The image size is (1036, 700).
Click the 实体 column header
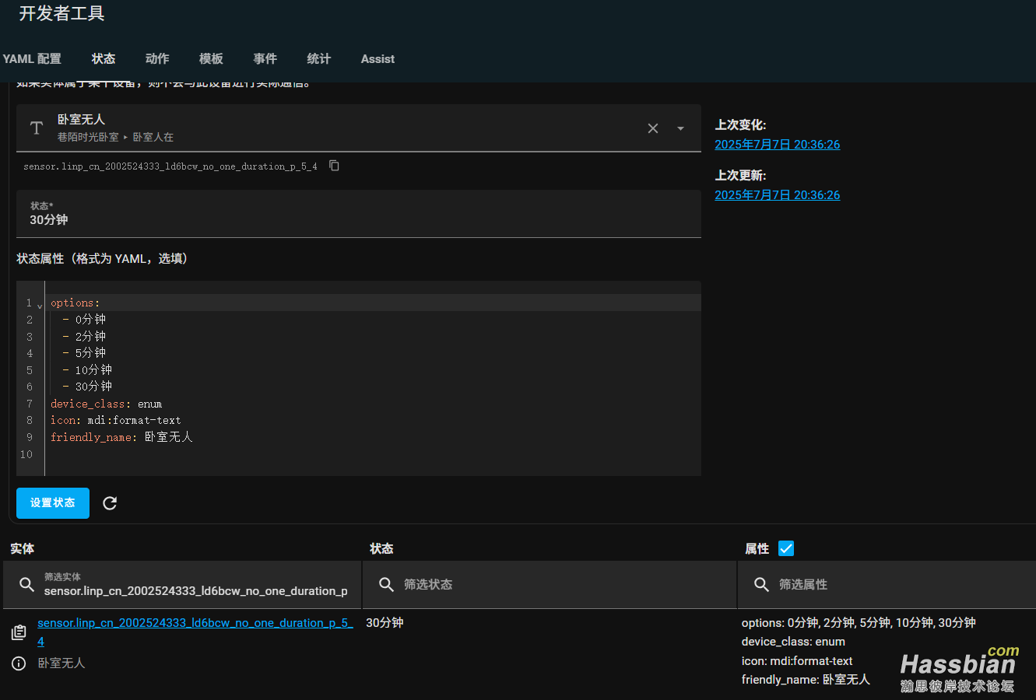[x=23, y=549]
